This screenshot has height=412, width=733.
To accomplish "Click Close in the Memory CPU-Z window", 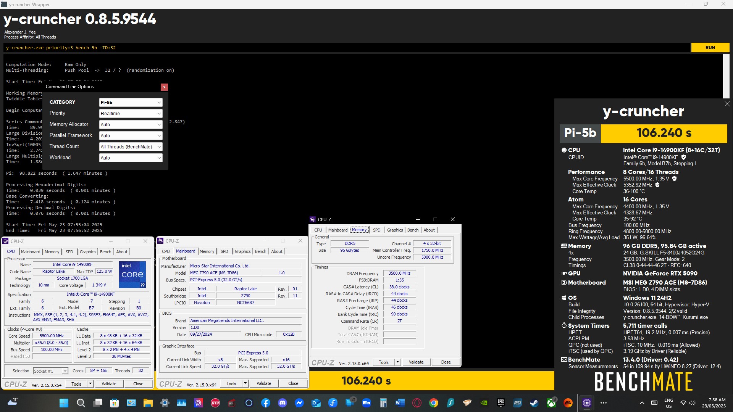I will 446,362.
